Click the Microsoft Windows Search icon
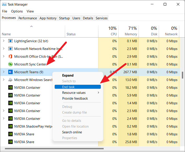This screenshot has width=185, height=152. click(10, 80)
